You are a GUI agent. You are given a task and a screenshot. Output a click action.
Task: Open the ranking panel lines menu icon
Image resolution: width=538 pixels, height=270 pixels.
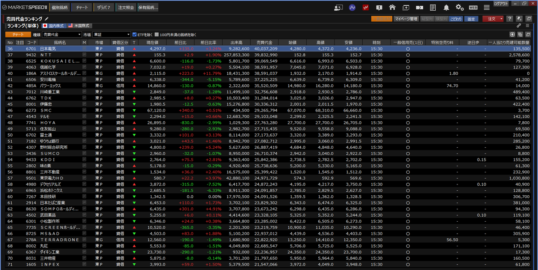pos(527,26)
